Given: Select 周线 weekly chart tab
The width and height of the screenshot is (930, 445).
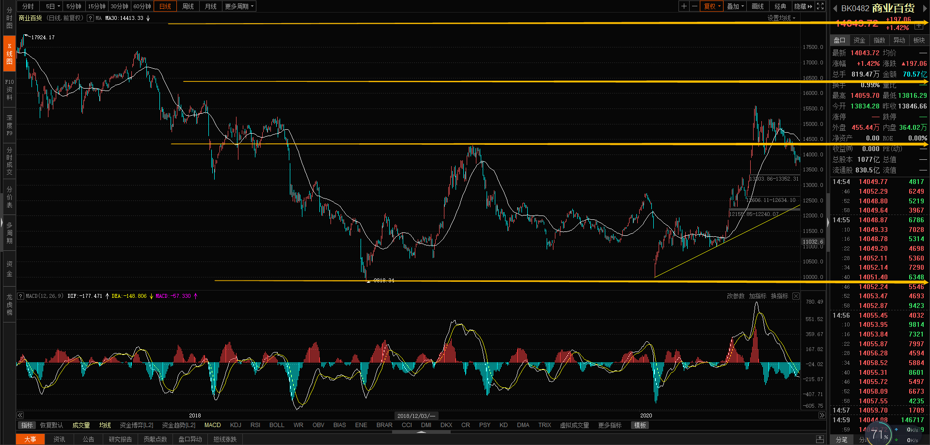Looking at the screenshot, I should [x=188, y=6].
